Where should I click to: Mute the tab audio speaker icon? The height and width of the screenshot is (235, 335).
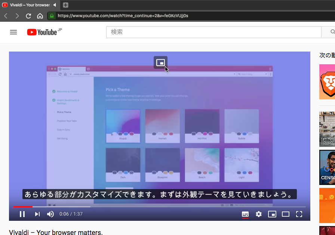point(55,5)
